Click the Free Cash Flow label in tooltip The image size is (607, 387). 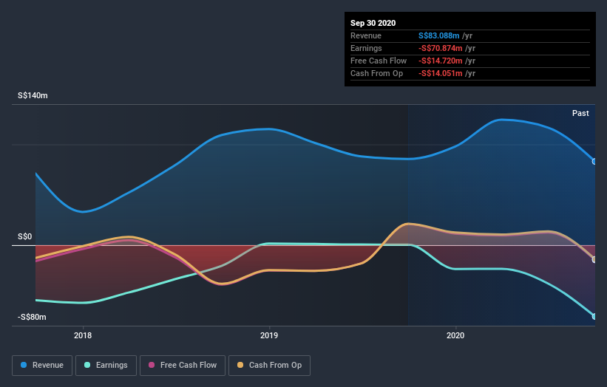[x=379, y=61]
